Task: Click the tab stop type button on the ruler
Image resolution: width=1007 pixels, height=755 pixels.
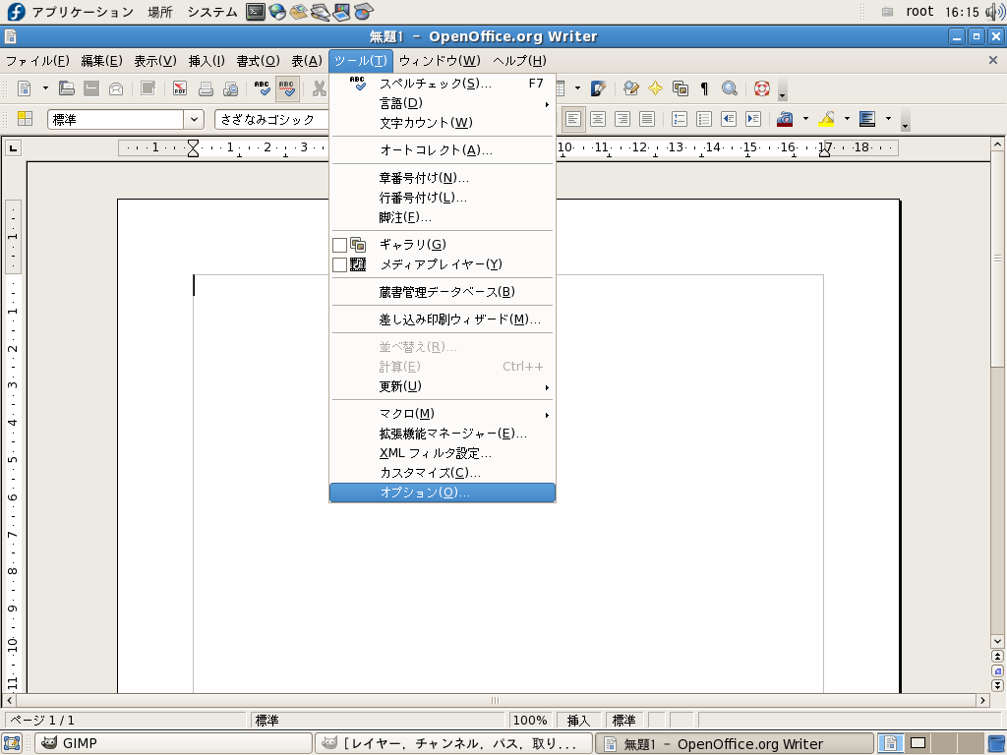Action: coord(13,148)
